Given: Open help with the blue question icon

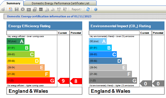Looking at the screenshot, I should pos(96,9).
